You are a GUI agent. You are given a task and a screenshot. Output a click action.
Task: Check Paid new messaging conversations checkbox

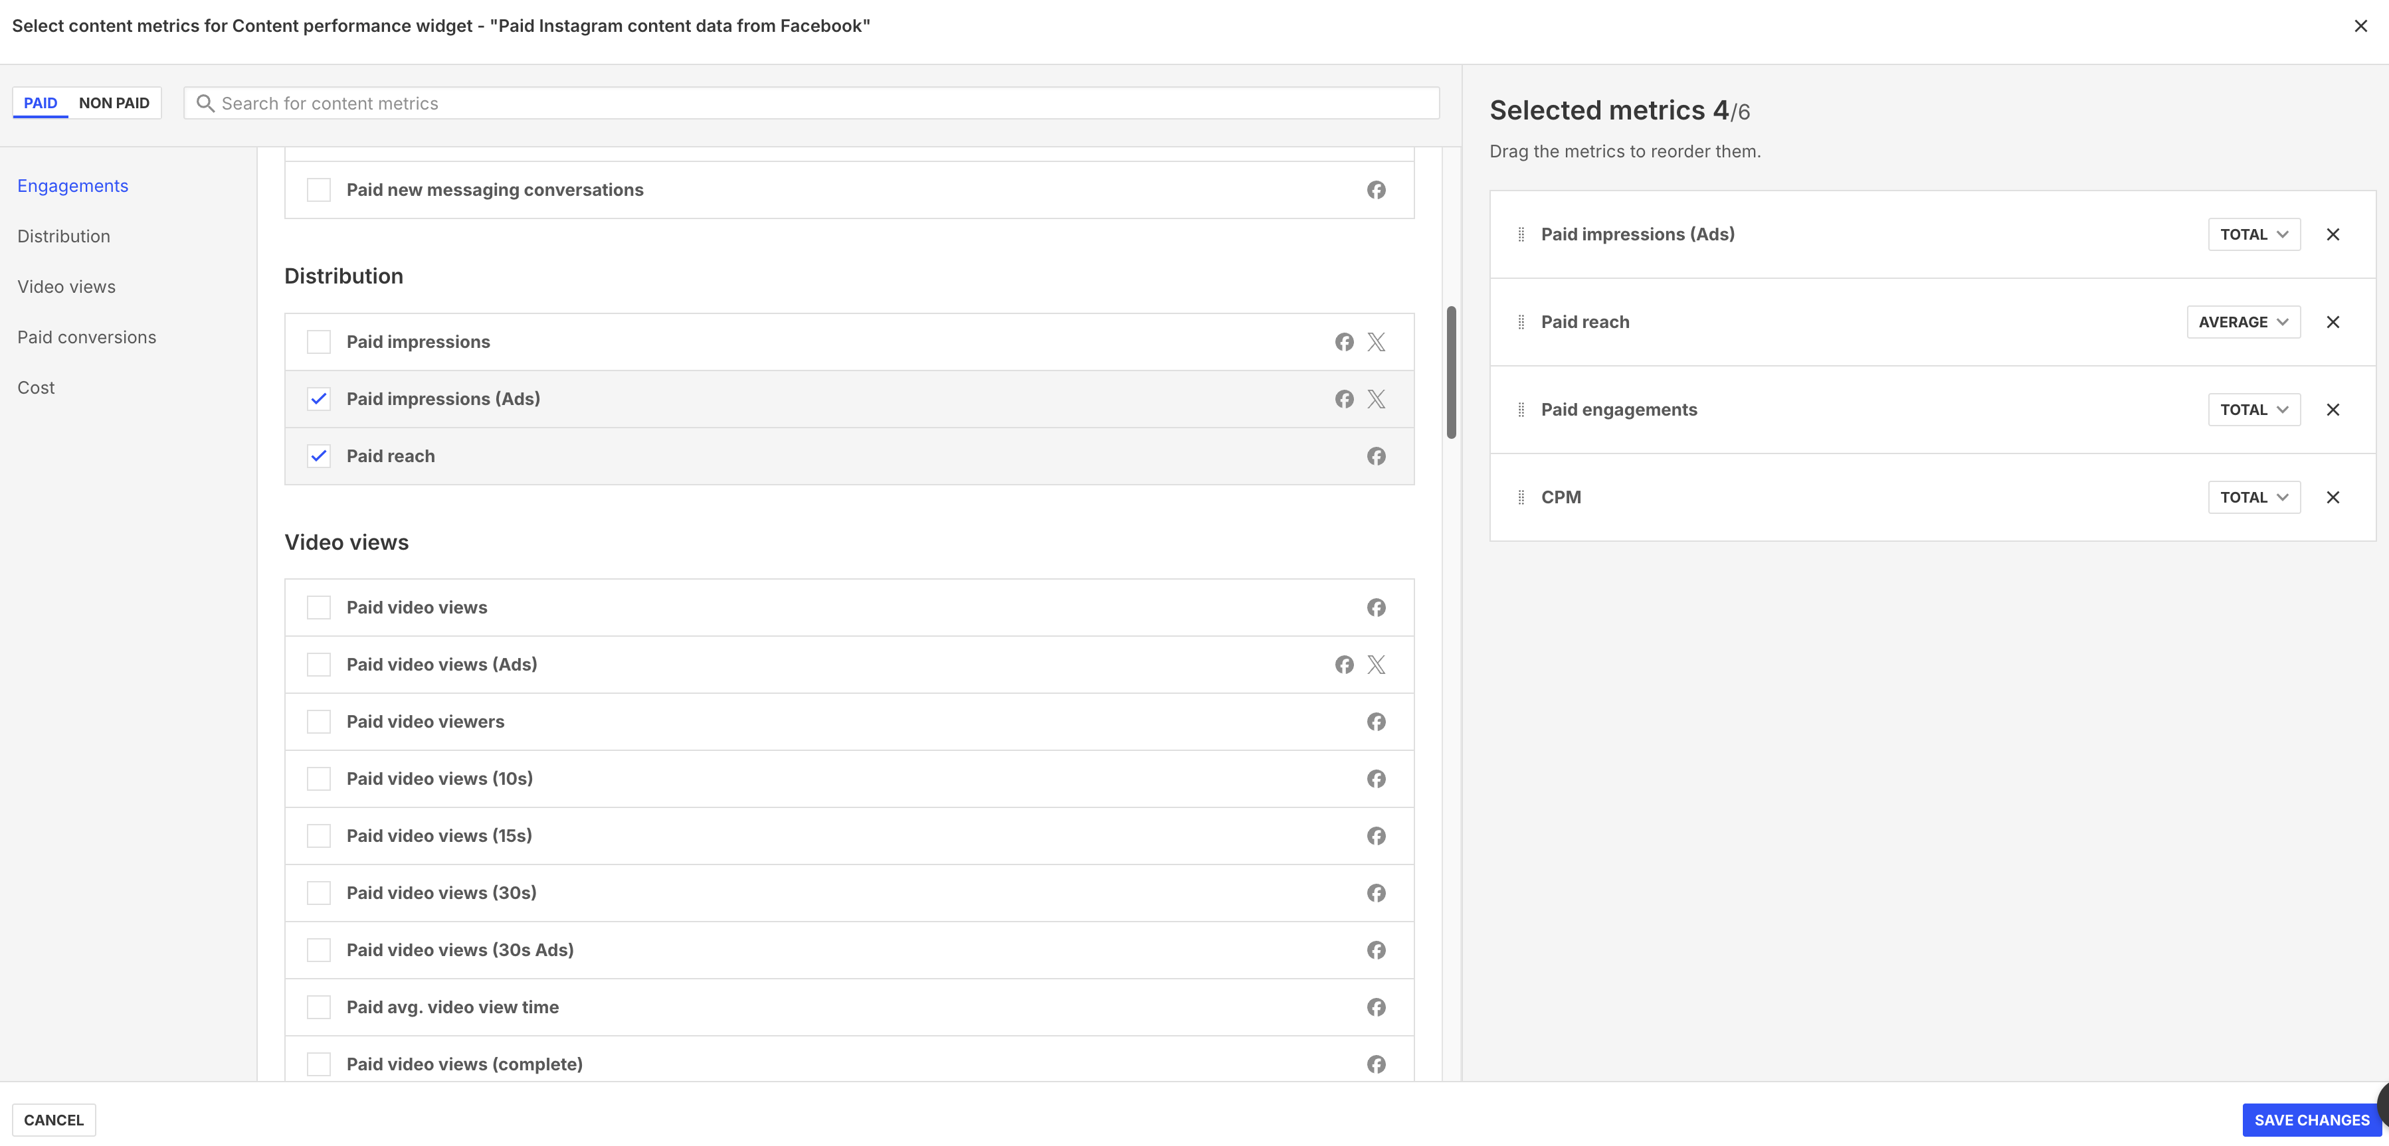[319, 190]
